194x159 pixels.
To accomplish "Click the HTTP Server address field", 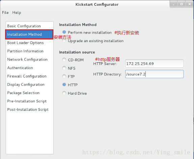I will click(154, 64).
